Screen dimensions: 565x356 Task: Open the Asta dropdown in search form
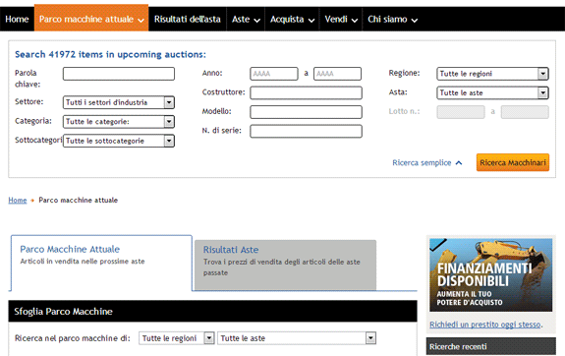coord(492,92)
